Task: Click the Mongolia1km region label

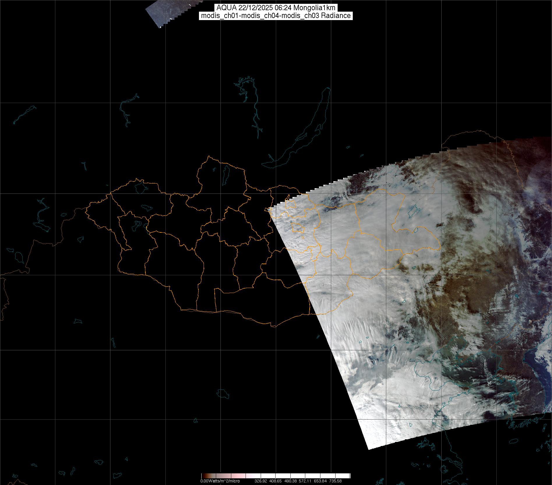Action: pos(314,8)
